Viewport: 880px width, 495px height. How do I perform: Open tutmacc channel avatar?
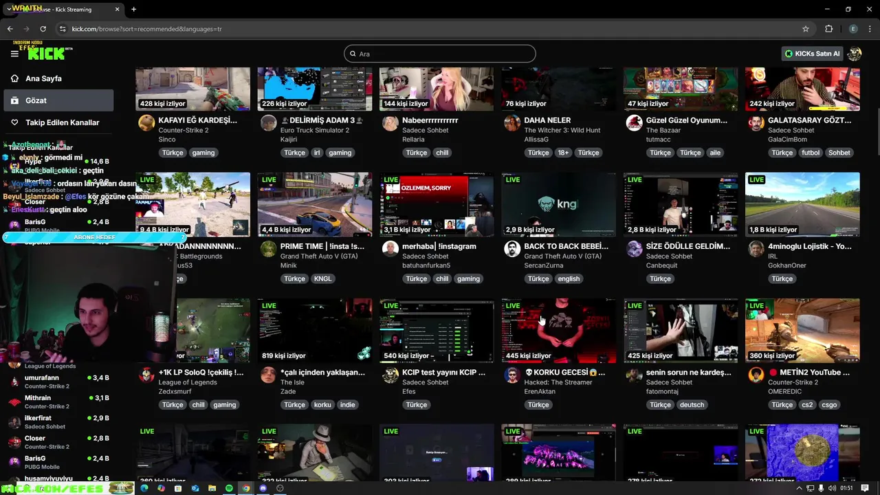pos(634,123)
